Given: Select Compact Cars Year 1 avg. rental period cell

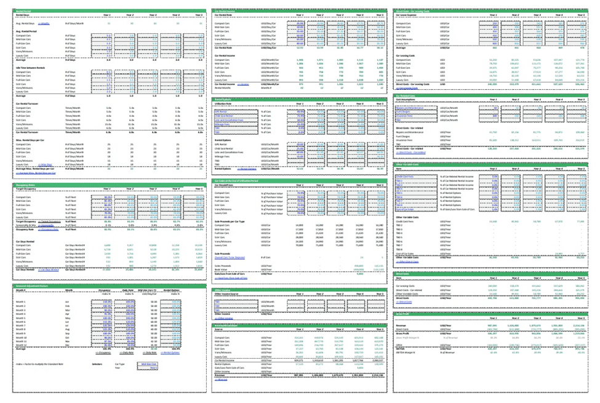Looking at the screenshot, I should coord(102,36).
